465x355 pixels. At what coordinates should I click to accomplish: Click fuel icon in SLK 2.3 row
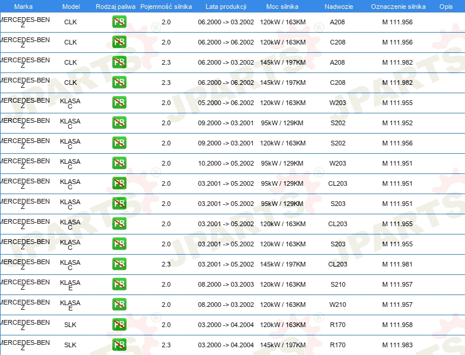pyautogui.click(x=119, y=345)
